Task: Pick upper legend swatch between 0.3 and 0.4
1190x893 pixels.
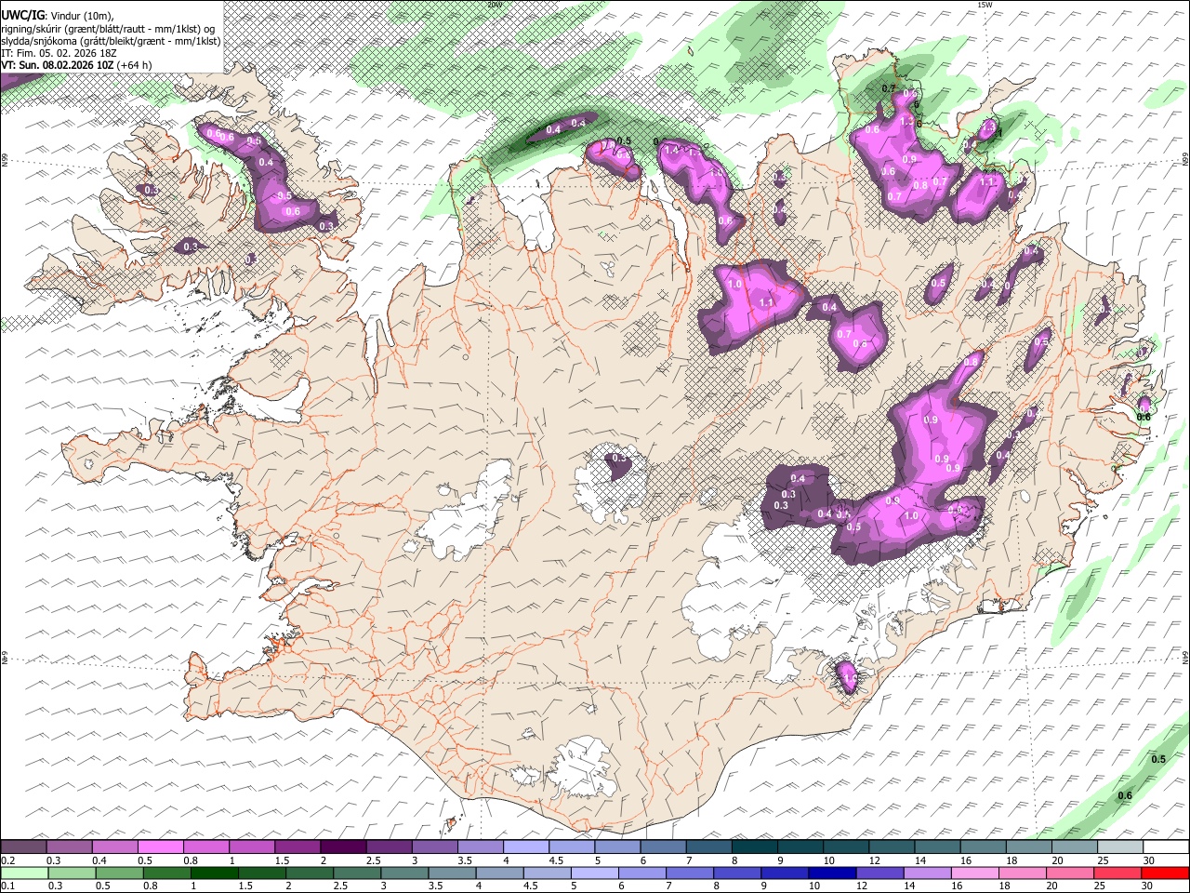Action: [x=70, y=847]
